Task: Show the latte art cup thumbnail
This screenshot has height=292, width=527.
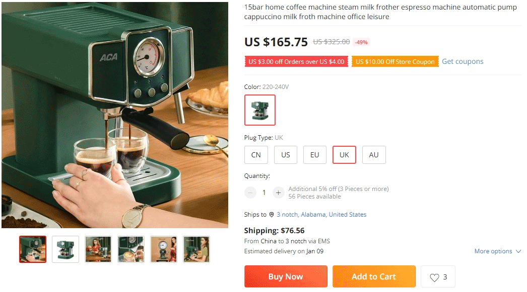Action: [131, 249]
